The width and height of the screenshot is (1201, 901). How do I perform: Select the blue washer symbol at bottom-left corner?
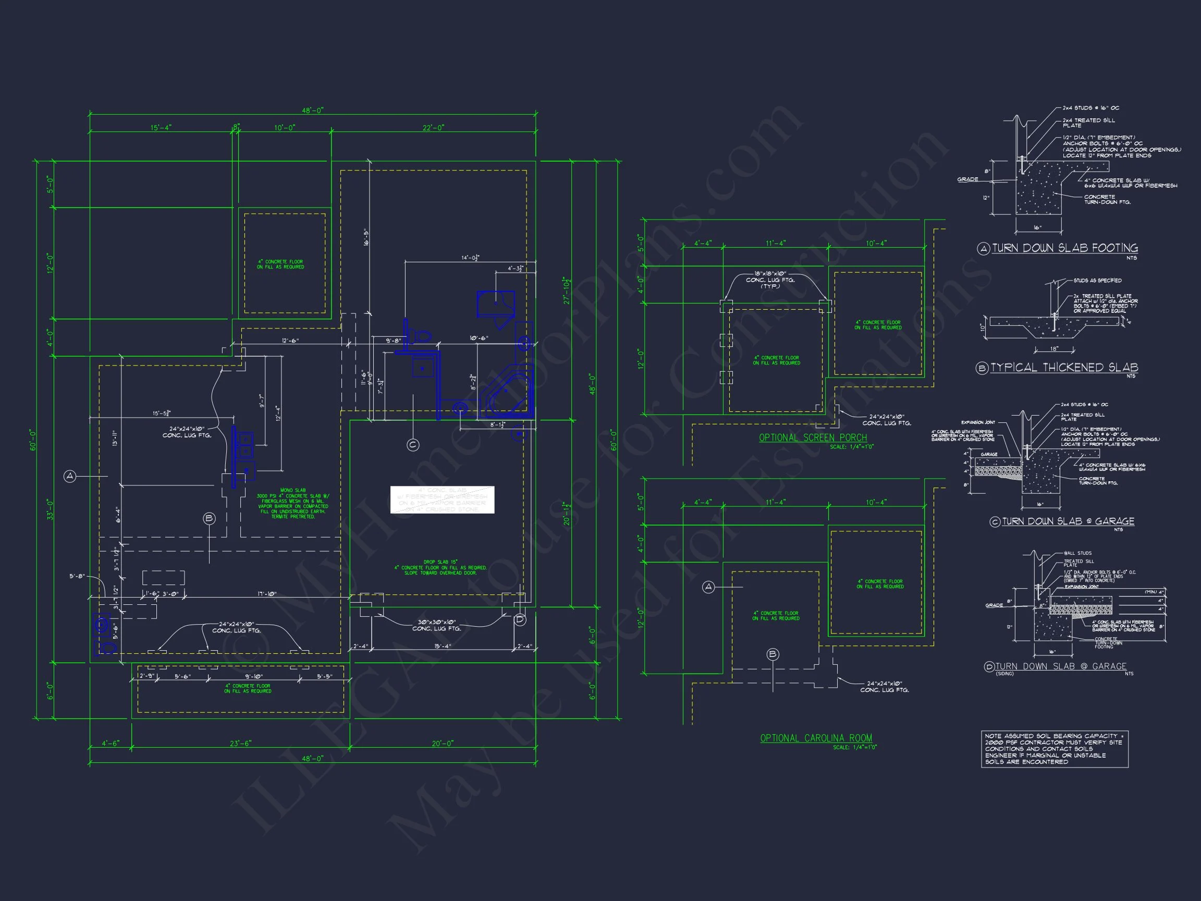click(102, 625)
